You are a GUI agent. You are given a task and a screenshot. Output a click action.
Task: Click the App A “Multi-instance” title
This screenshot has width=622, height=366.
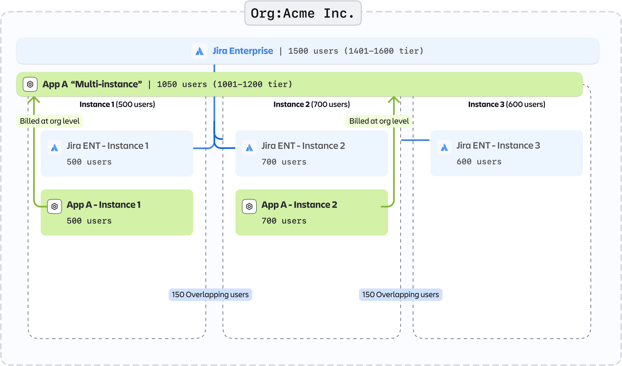pos(92,84)
